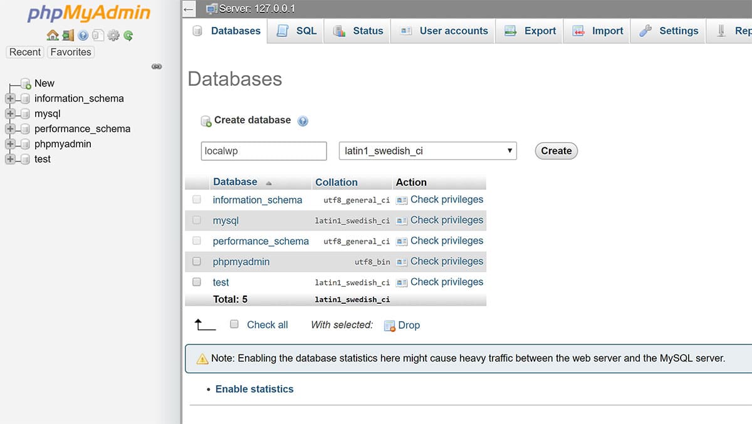Reload navigation panel with green arrow icon
The image size is (752, 424).
128,36
